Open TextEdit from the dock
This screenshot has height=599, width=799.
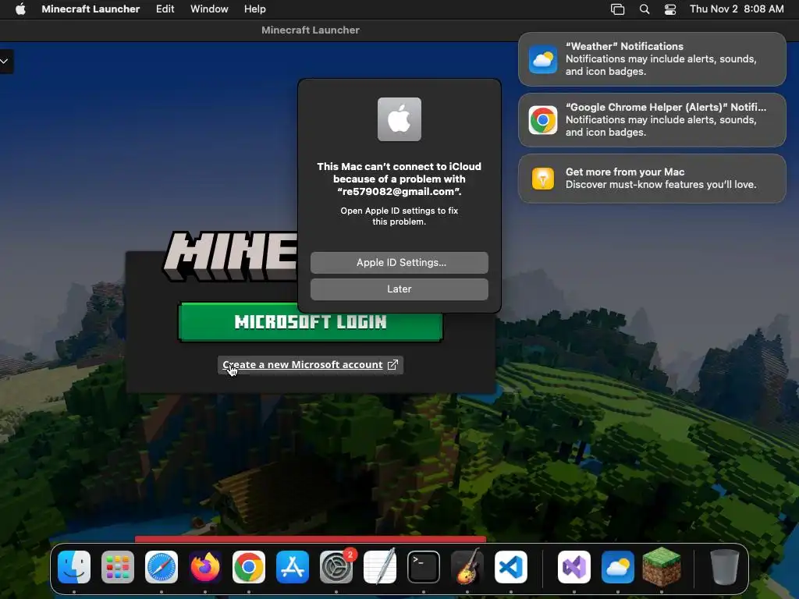pyautogui.click(x=380, y=566)
